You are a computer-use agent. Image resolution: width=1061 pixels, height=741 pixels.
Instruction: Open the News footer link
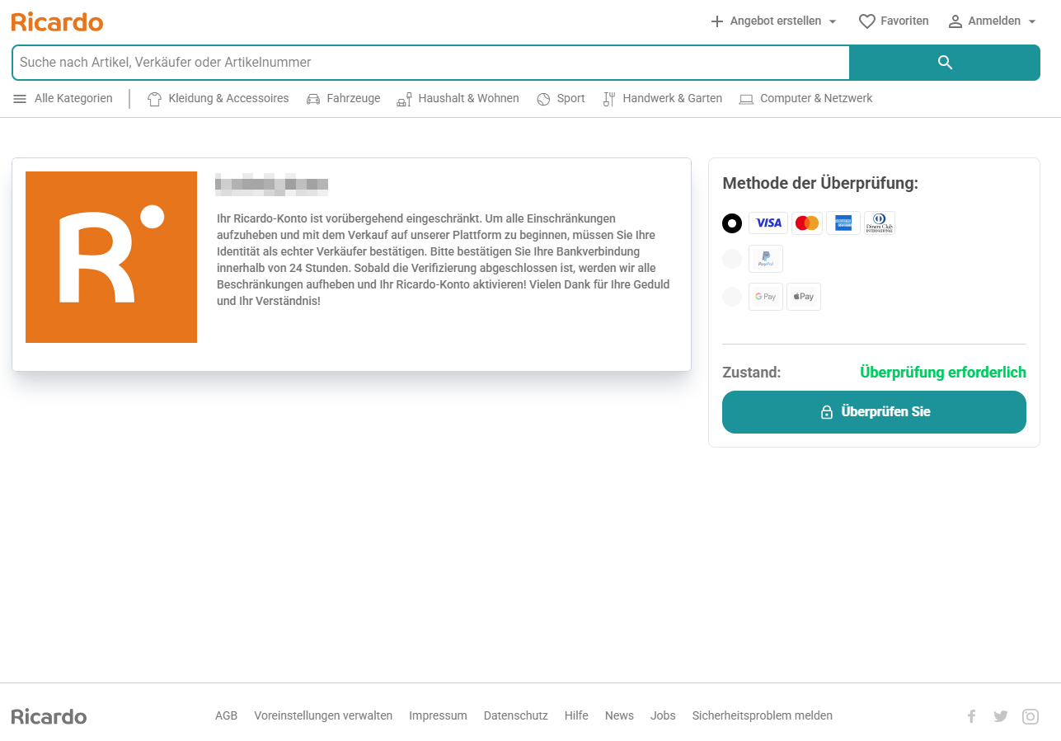point(619,716)
